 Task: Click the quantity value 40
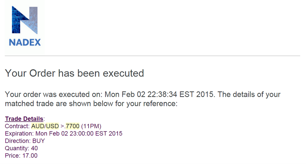pyautogui.click(x=34, y=148)
